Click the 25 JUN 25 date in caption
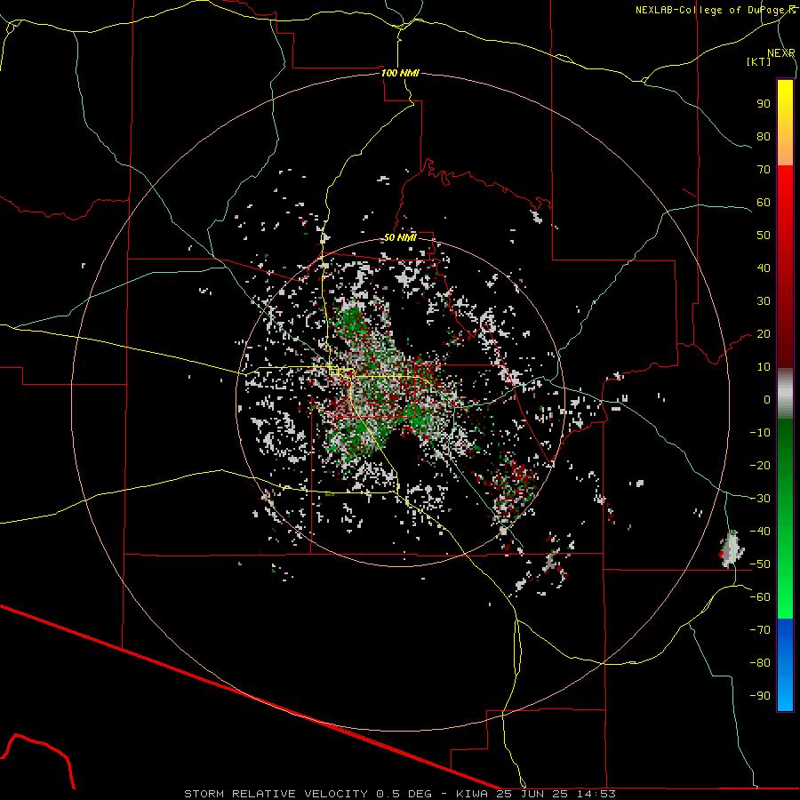 532,794
